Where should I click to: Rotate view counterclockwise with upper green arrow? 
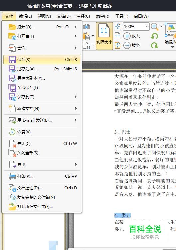click(154, 36)
